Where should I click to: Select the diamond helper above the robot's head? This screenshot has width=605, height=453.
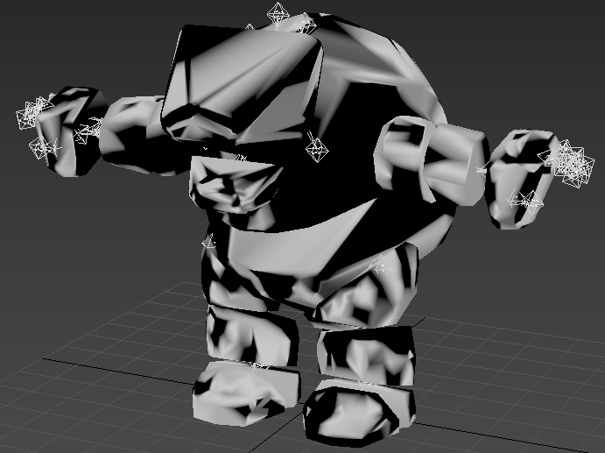tap(278, 15)
